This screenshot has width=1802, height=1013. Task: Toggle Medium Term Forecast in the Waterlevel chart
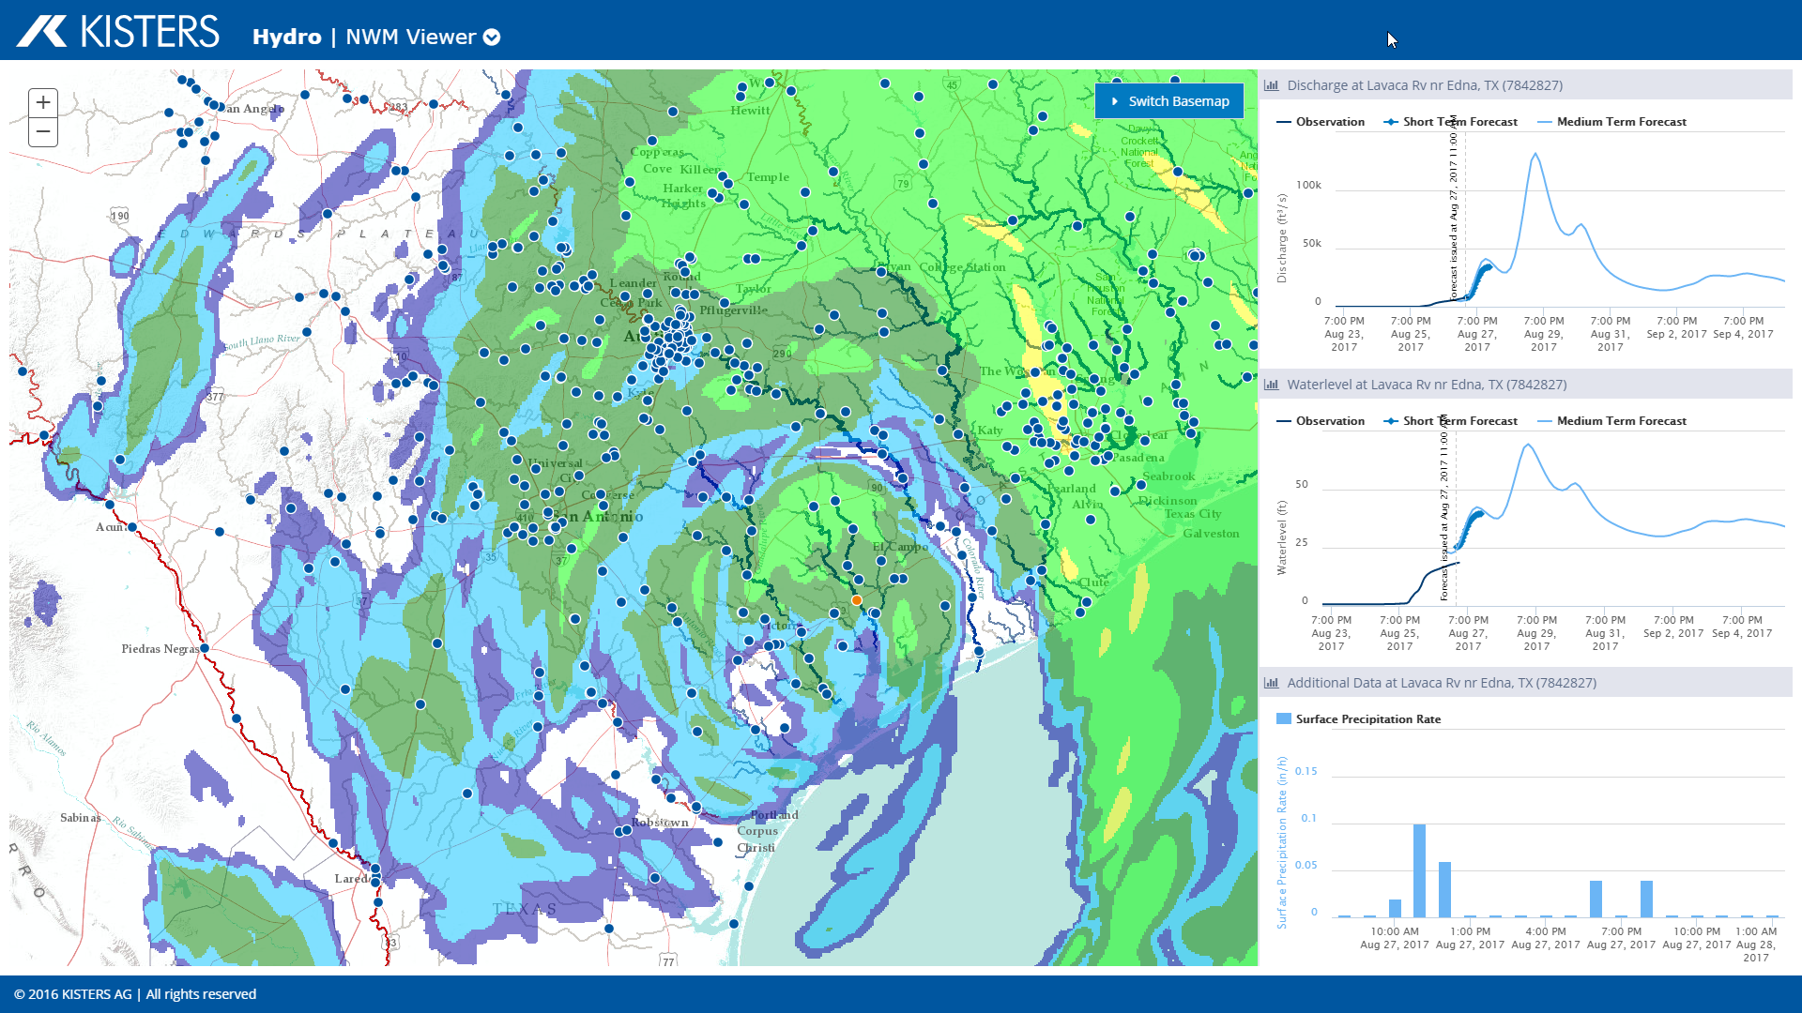1612,420
